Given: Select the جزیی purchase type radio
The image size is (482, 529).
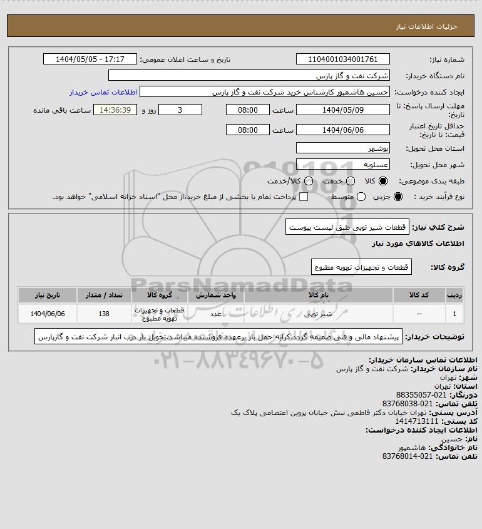Looking at the screenshot, I should [398, 197].
